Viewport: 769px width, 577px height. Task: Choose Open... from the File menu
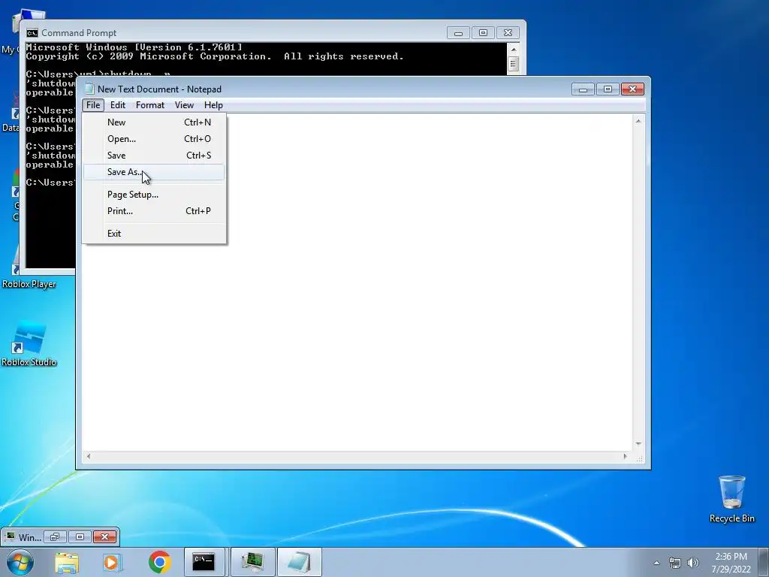coord(153,139)
